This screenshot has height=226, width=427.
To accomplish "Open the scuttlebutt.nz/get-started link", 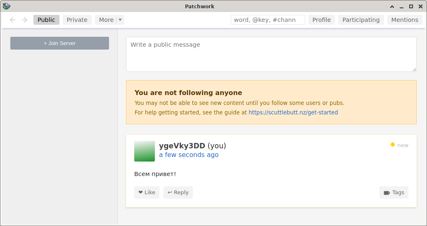I will 293,112.
